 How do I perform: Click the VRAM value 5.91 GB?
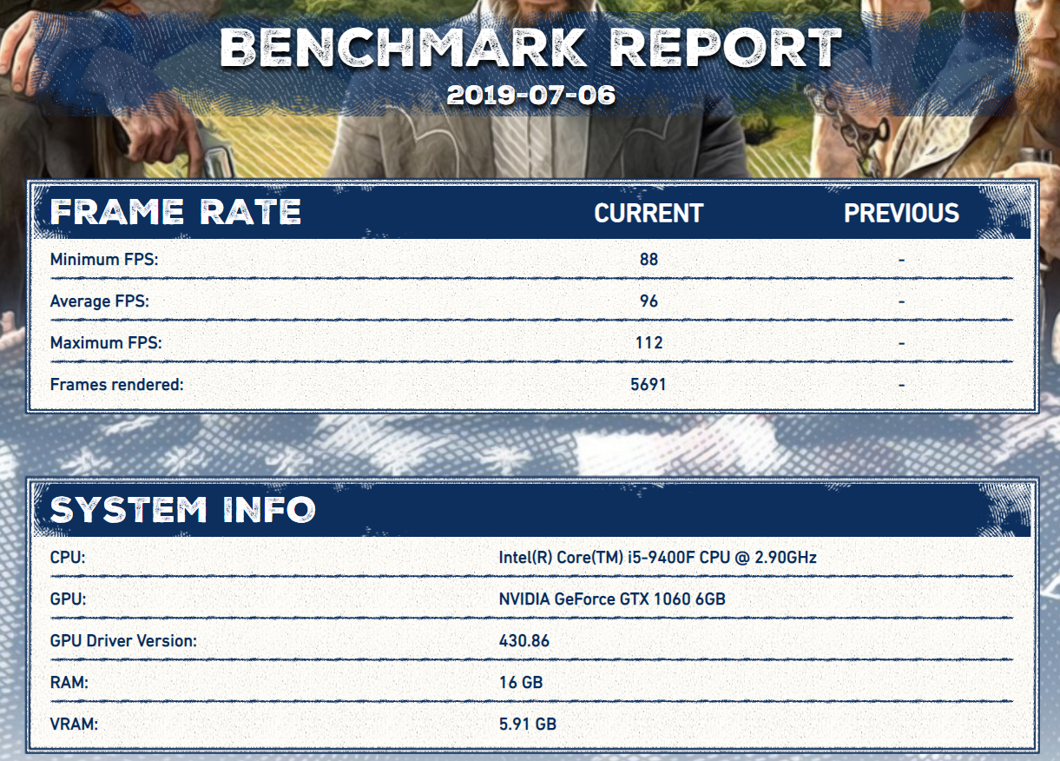point(528,724)
